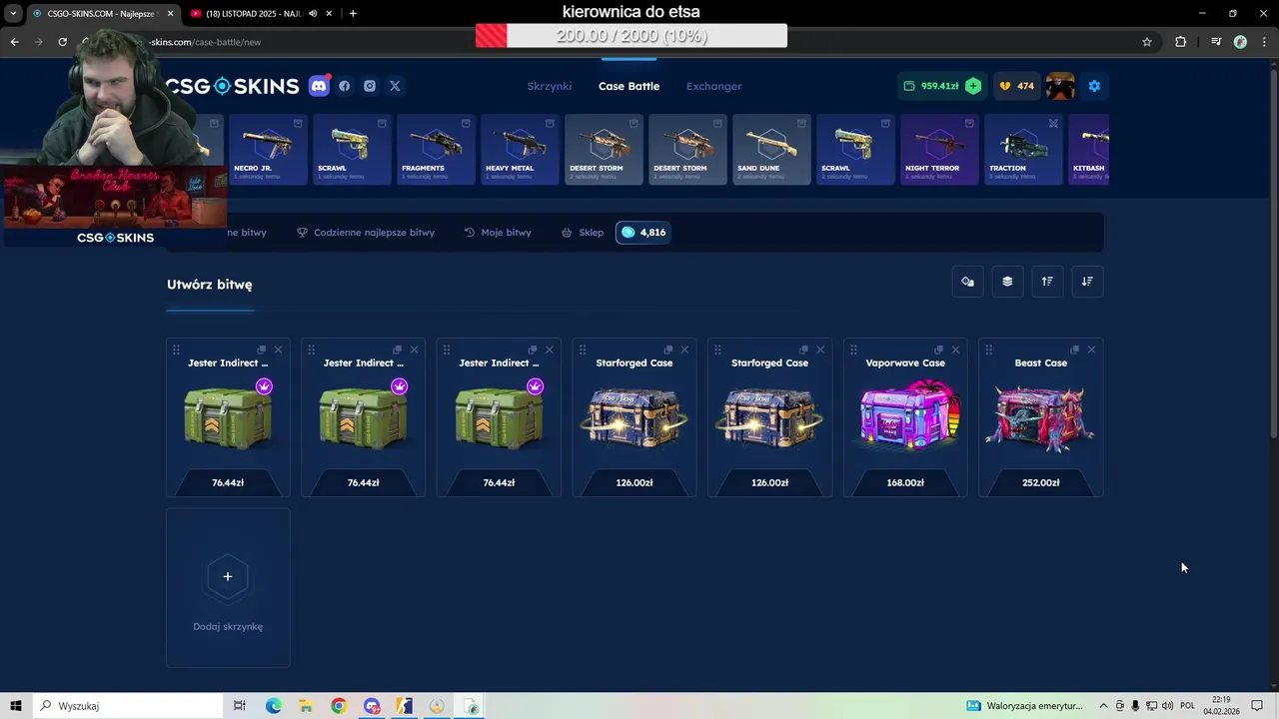Remove the Vaporwave Case
This screenshot has width=1279, height=719.
[955, 350]
